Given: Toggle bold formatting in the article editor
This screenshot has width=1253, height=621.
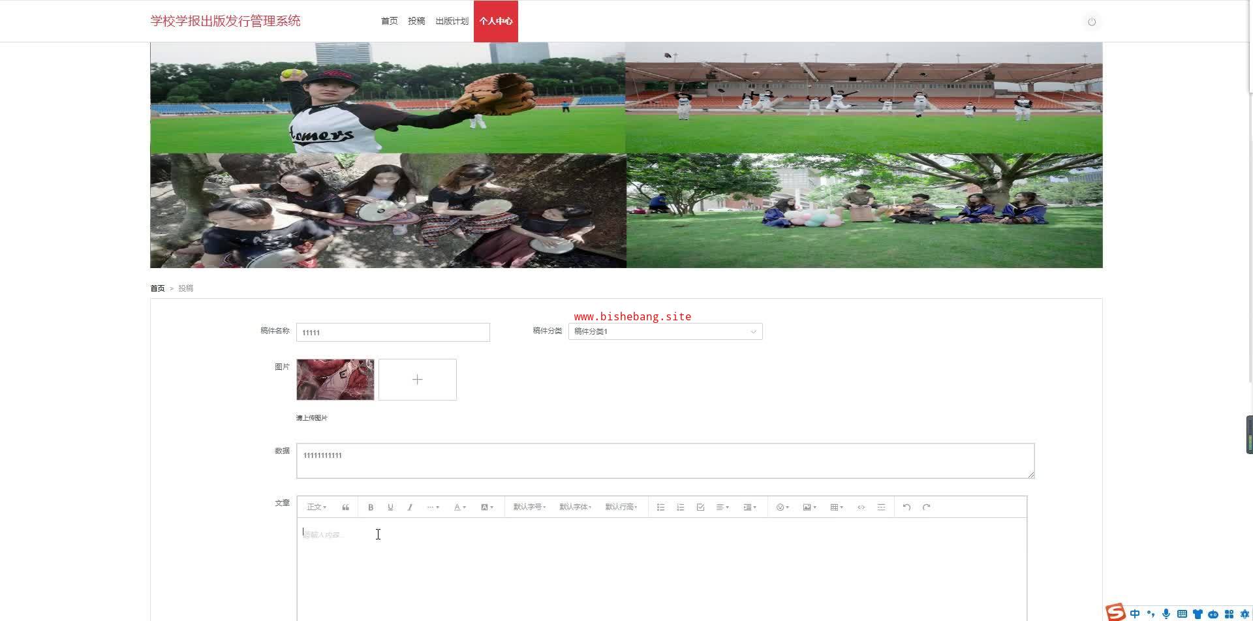Looking at the screenshot, I should click(x=371, y=507).
